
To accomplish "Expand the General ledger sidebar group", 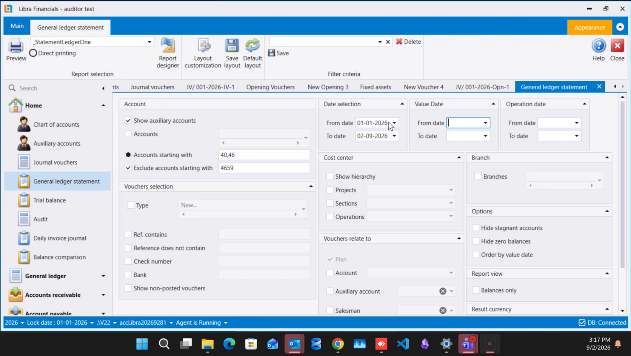I will 103,276.
